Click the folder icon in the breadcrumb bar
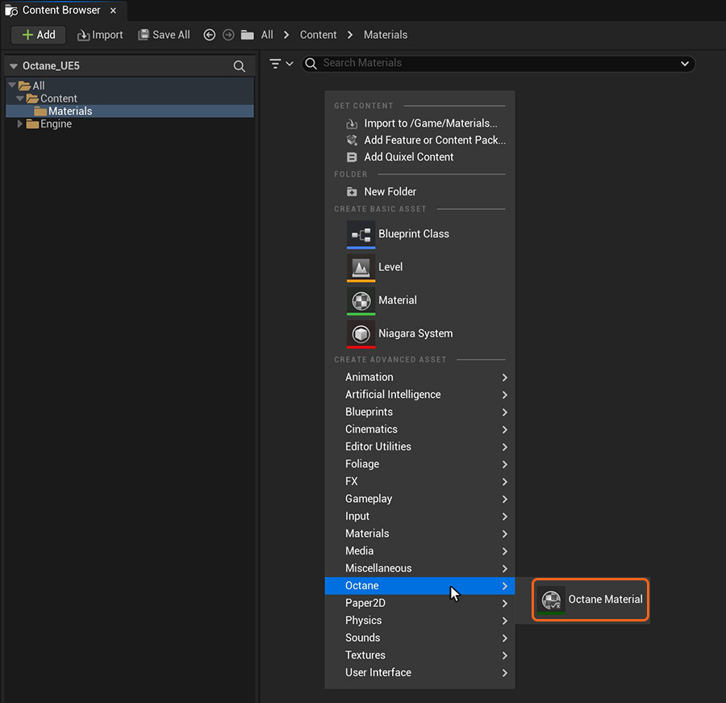Image resolution: width=726 pixels, height=703 pixels. pyautogui.click(x=248, y=35)
